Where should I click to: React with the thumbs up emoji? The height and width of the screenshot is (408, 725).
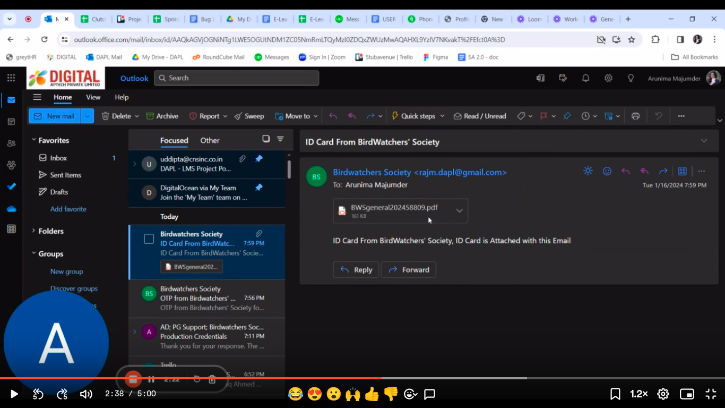click(x=372, y=394)
